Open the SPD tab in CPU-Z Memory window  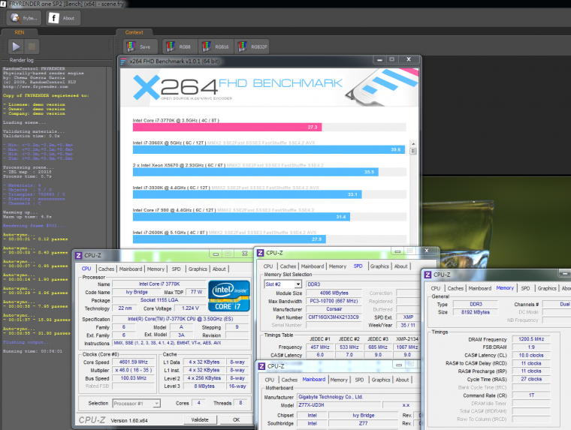pos(525,288)
